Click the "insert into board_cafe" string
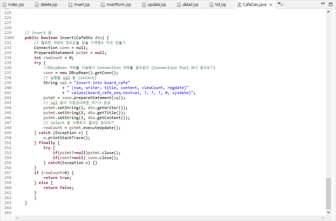 tap(102, 83)
